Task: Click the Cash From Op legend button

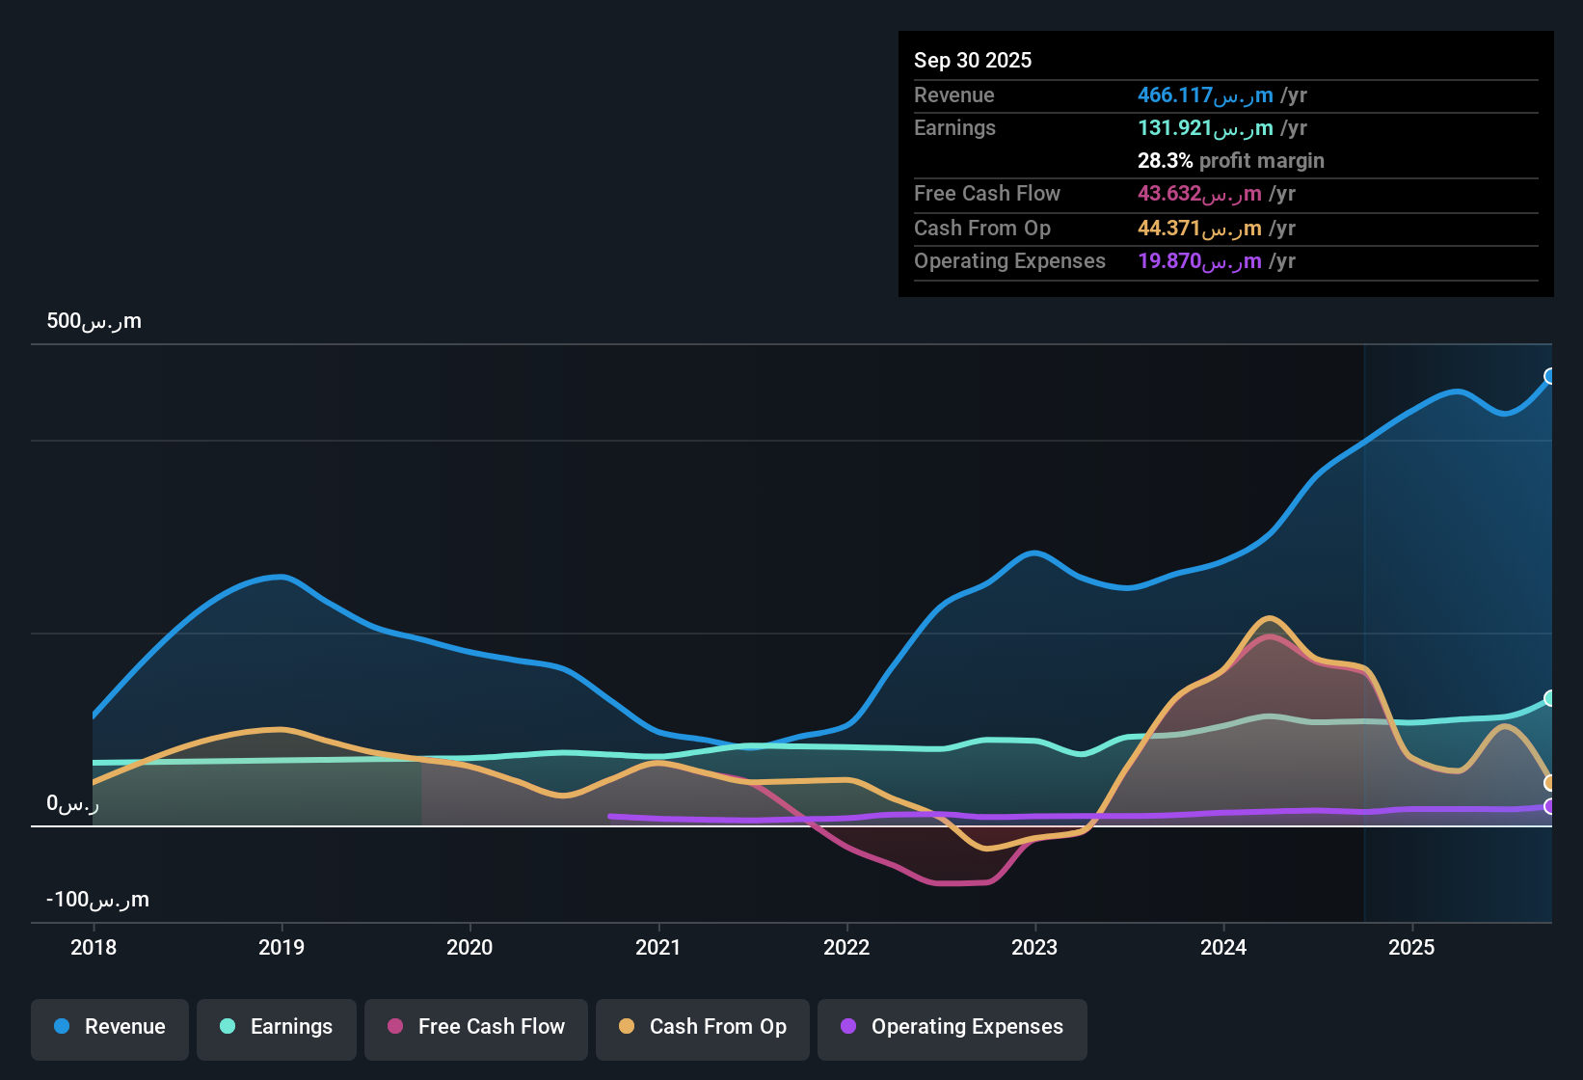Action: tap(702, 1027)
